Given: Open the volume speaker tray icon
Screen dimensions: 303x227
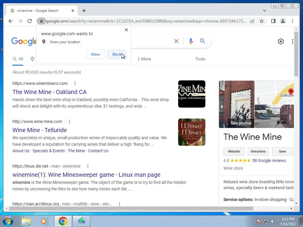Looking at the screenshot, I should [x=273, y=221].
